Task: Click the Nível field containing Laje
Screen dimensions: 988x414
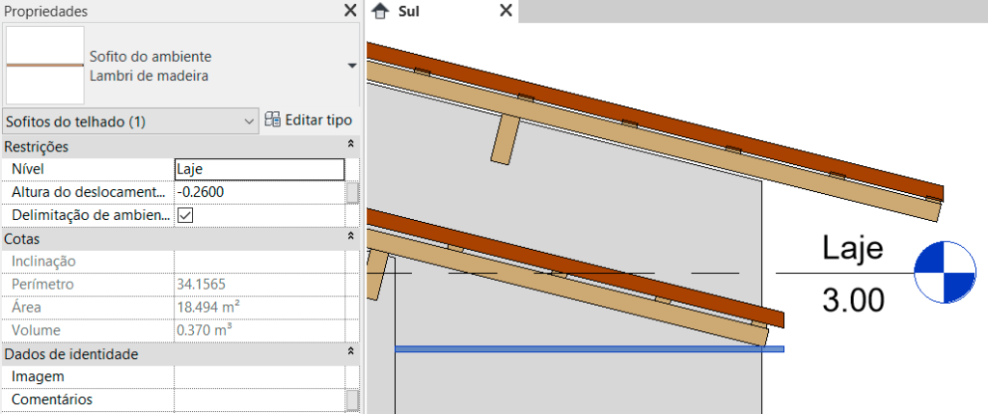Action: tap(259, 169)
